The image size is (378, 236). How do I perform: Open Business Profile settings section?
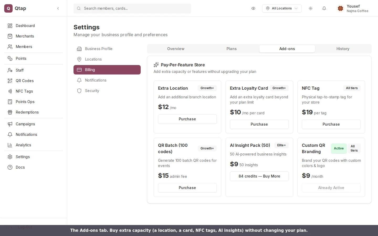107,49
